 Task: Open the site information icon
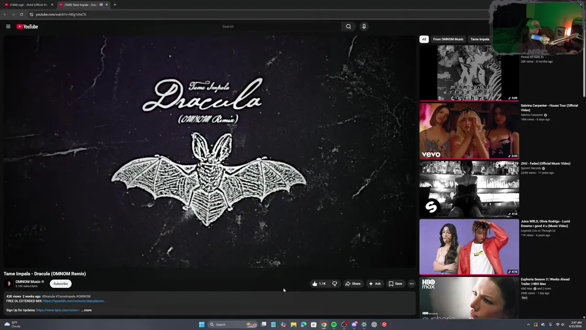pyautogui.click(x=31, y=14)
